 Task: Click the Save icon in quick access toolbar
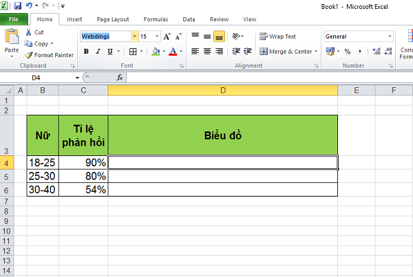click(18, 5)
